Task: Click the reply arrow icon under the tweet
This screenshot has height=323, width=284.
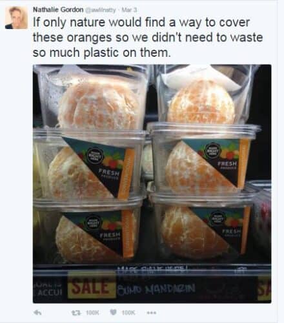Action: 37,313
